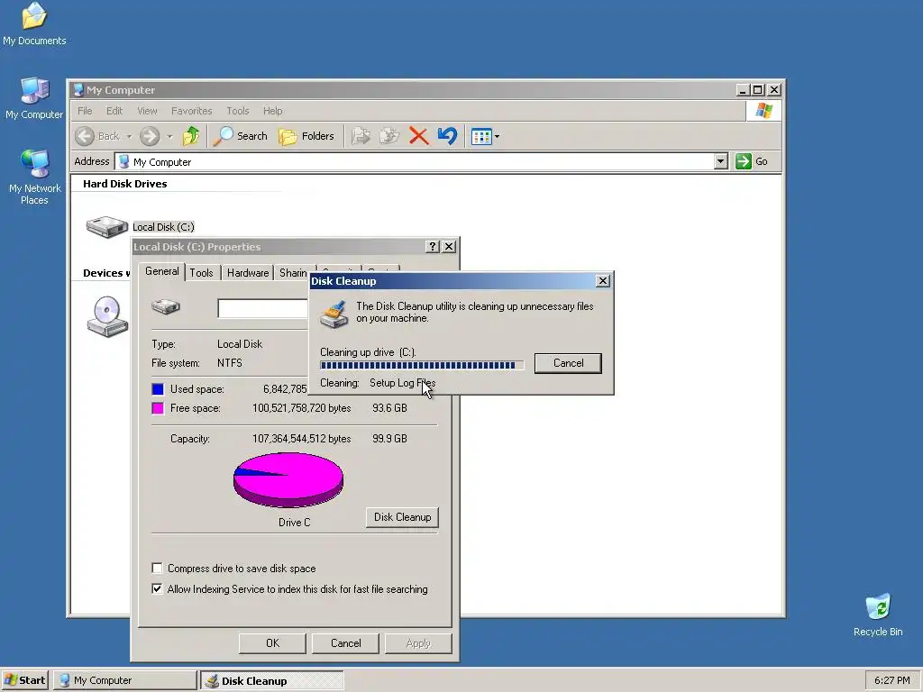Open the Back button history dropdown arrow
Viewport: 923px width, 692px height.
click(129, 137)
